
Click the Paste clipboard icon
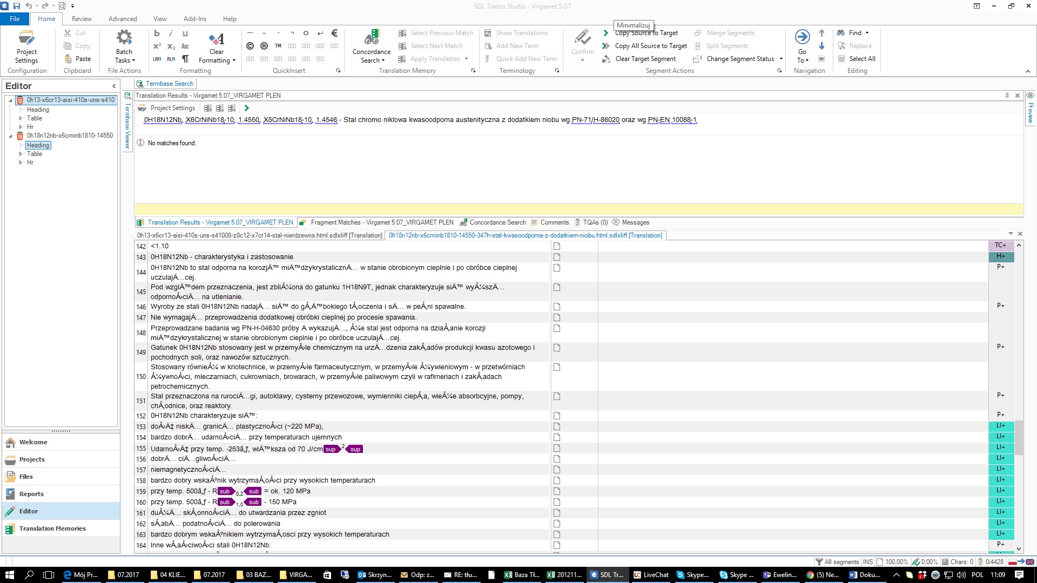click(x=68, y=59)
